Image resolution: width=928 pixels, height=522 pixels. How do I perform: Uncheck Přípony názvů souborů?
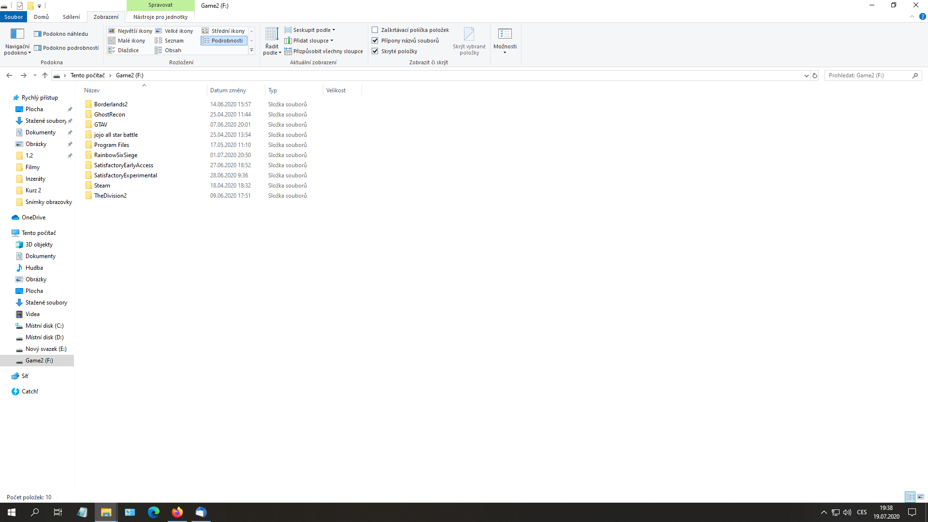[375, 41]
